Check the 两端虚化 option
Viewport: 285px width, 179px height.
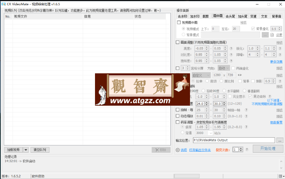click(x=233, y=68)
